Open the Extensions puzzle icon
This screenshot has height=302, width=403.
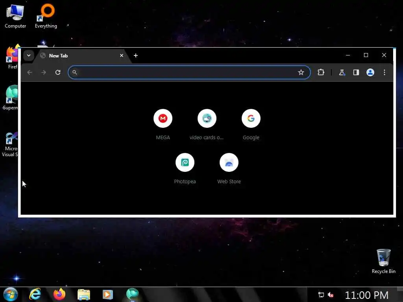point(321,72)
